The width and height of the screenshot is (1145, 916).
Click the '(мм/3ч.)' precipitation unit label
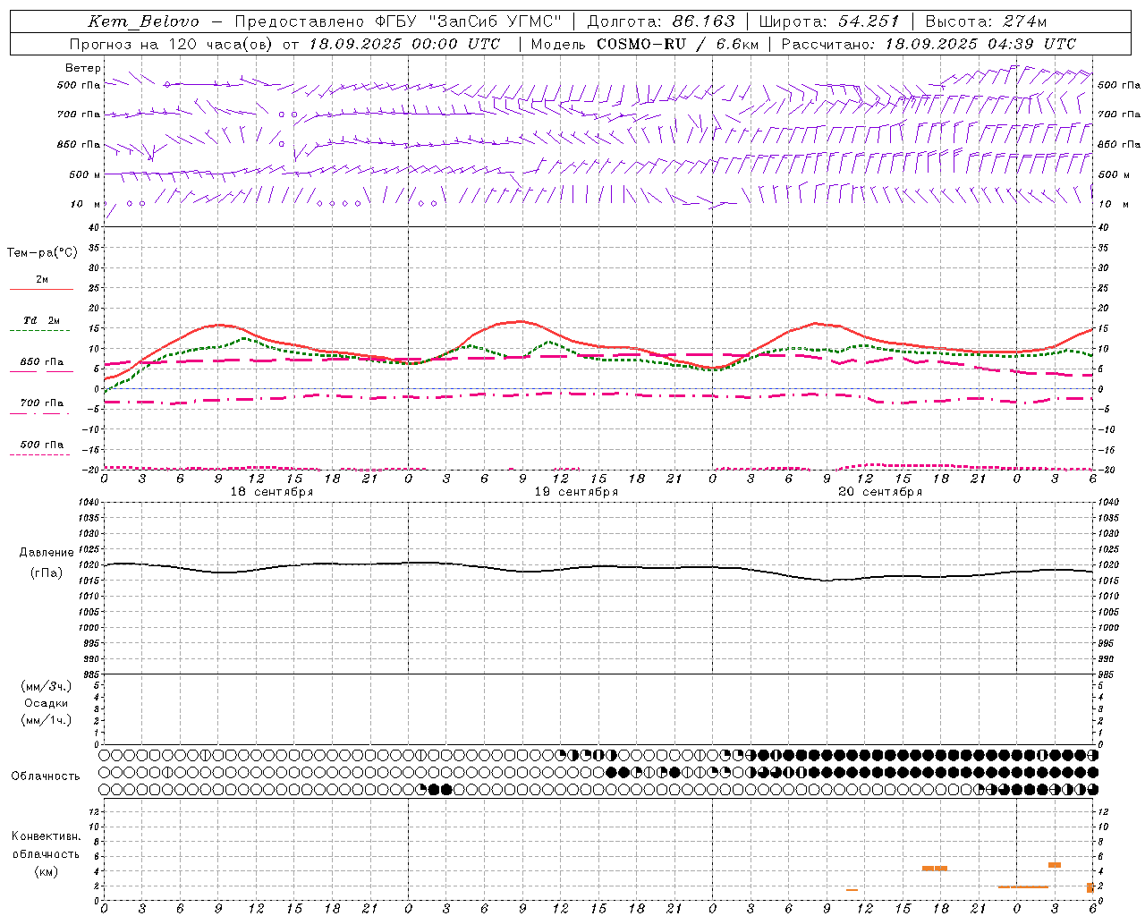coord(47,686)
